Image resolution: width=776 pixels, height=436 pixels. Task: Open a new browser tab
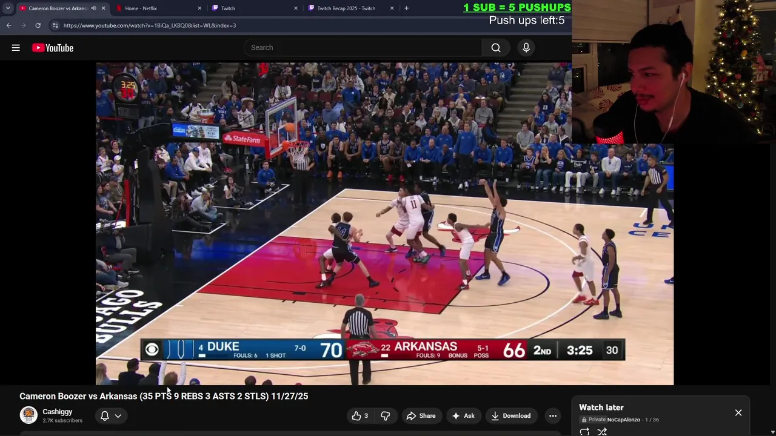(x=406, y=8)
